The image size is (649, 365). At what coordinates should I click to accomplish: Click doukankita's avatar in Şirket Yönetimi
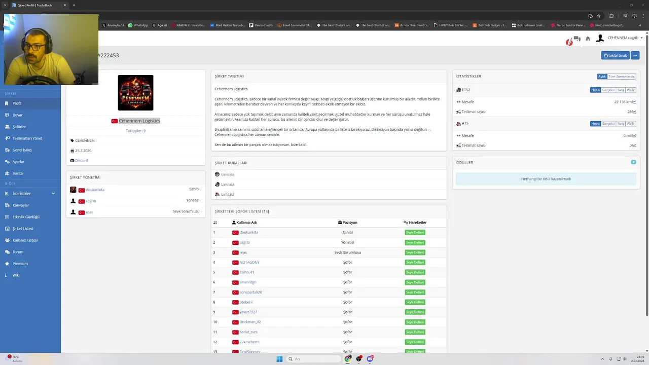(x=73, y=190)
